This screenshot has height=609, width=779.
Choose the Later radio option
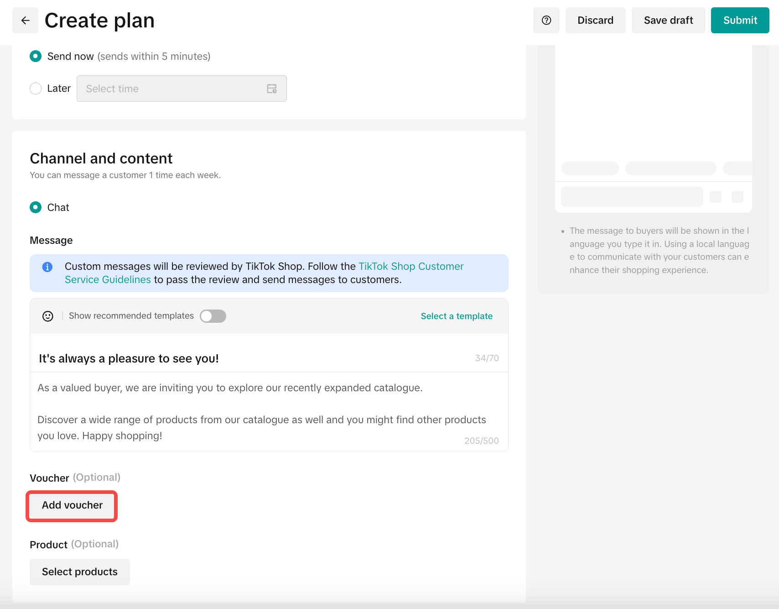pos(36,89)
